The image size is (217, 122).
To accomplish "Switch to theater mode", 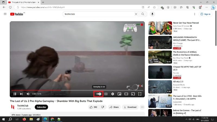I will coord(126,94).
